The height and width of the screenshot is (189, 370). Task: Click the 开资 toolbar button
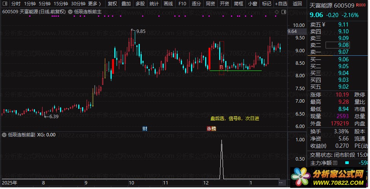tap(225, 4)
